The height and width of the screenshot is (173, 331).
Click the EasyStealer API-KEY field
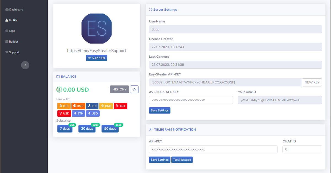(x=225, y=82)
